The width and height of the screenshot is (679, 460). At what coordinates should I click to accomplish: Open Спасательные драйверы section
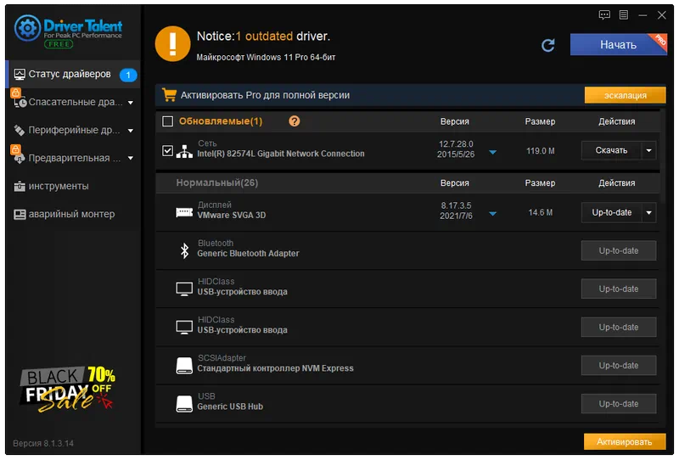tap(72, 103)
